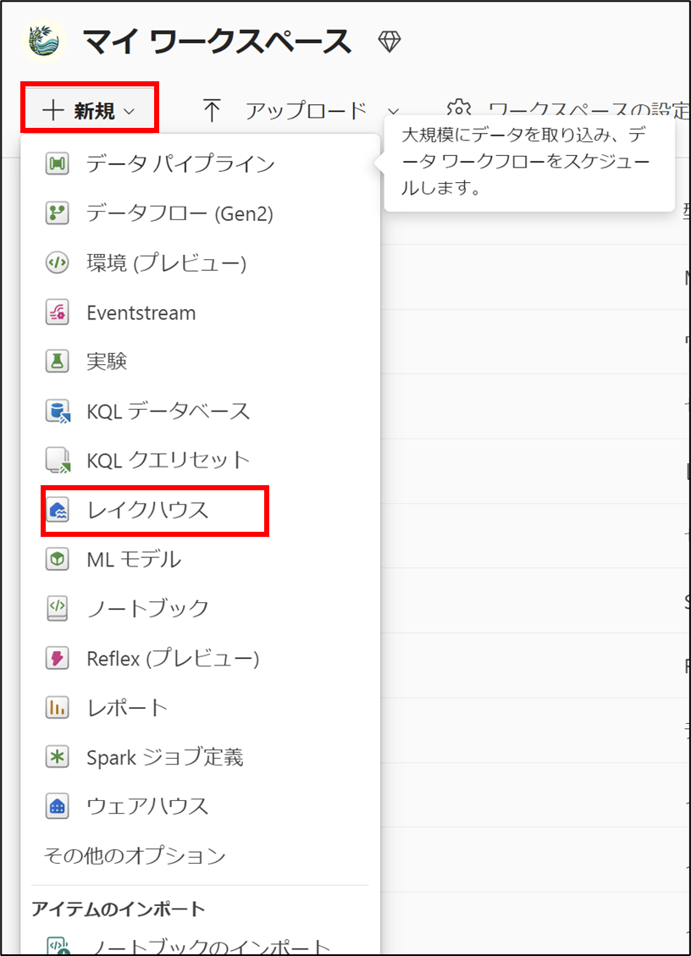This screenshot has width=691, height=956.
Task: Click the アイテムのインポート section heading
Action: pos(119,909)
